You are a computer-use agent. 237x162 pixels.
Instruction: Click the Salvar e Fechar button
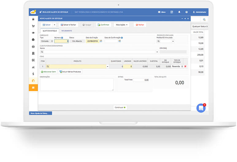[x=68, y=25]
